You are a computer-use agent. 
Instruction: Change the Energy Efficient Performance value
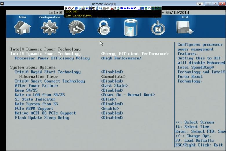135,54
